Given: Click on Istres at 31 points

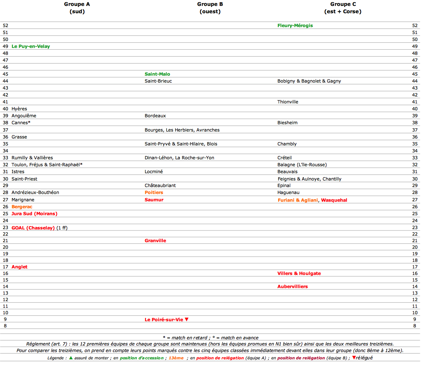Looking at the screenshot, I should (x=18, y=172).
